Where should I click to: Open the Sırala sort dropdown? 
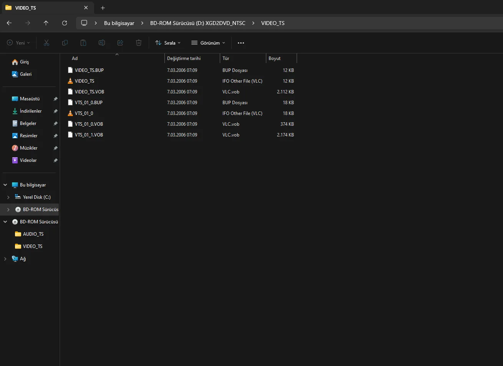coord(168,43)
